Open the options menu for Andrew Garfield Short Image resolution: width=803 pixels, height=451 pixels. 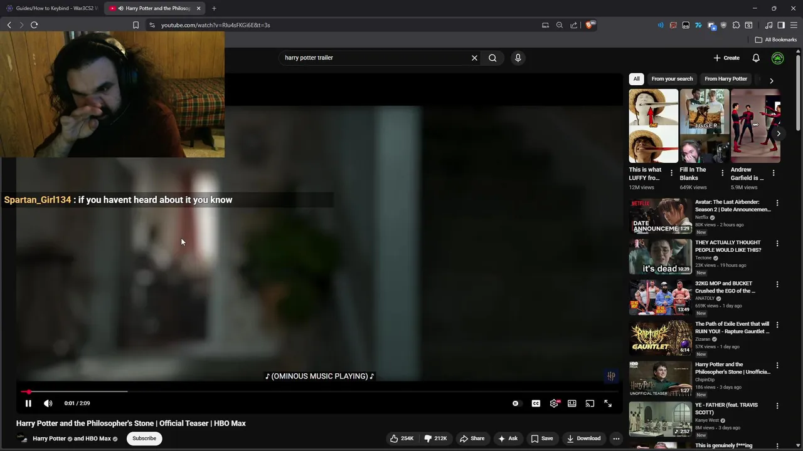coord(773,173)
